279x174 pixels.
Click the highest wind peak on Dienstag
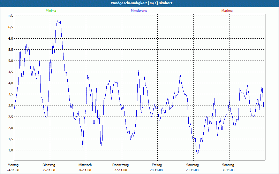tap(57, 21)
